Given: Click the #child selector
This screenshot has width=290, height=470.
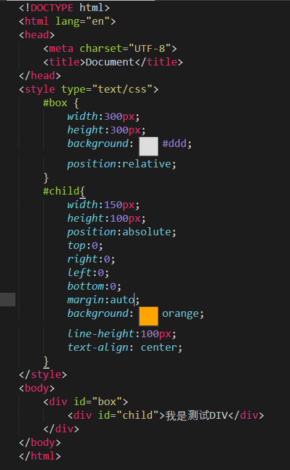Looking at the screenshot, I should click(x=61, y=191).
